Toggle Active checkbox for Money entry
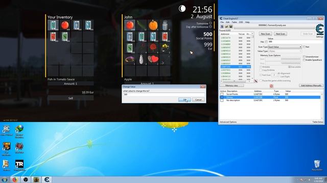This screenshot has height=183, width=327. coord(222,97)
